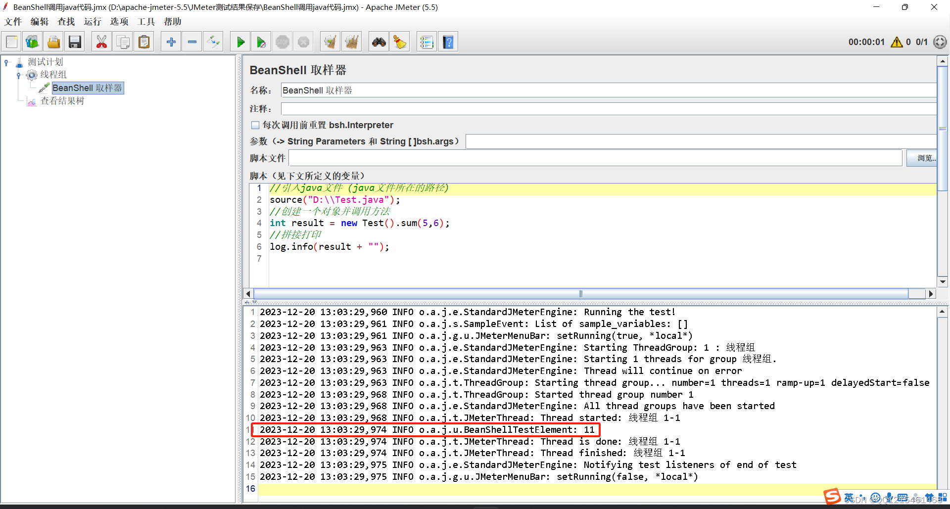Click log line BeanShellTestElement: 11
Screen dimensions: 950x509
point(427,430)
